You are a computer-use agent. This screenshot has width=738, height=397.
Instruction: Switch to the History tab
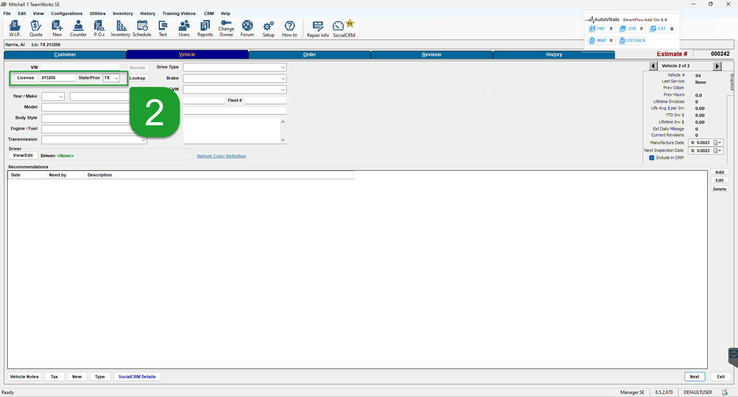554,55
